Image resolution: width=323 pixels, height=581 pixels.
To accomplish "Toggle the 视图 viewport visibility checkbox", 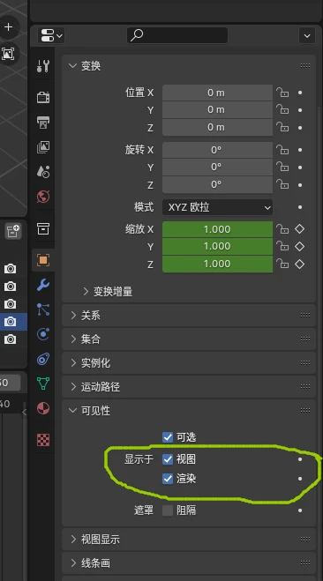I will tap(168, 459).
